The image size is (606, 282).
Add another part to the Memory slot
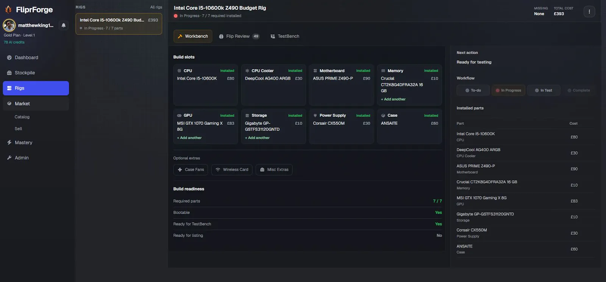tap(393, 99)
